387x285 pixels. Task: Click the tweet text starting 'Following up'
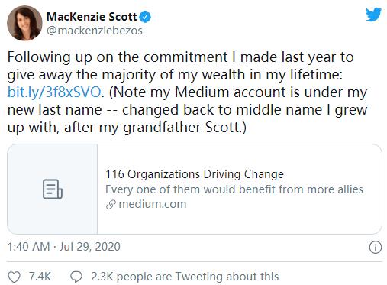[187, 92]
